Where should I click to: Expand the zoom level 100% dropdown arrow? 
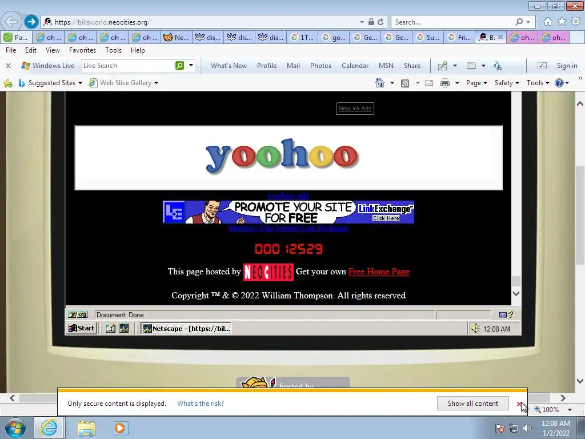[570, 409]
